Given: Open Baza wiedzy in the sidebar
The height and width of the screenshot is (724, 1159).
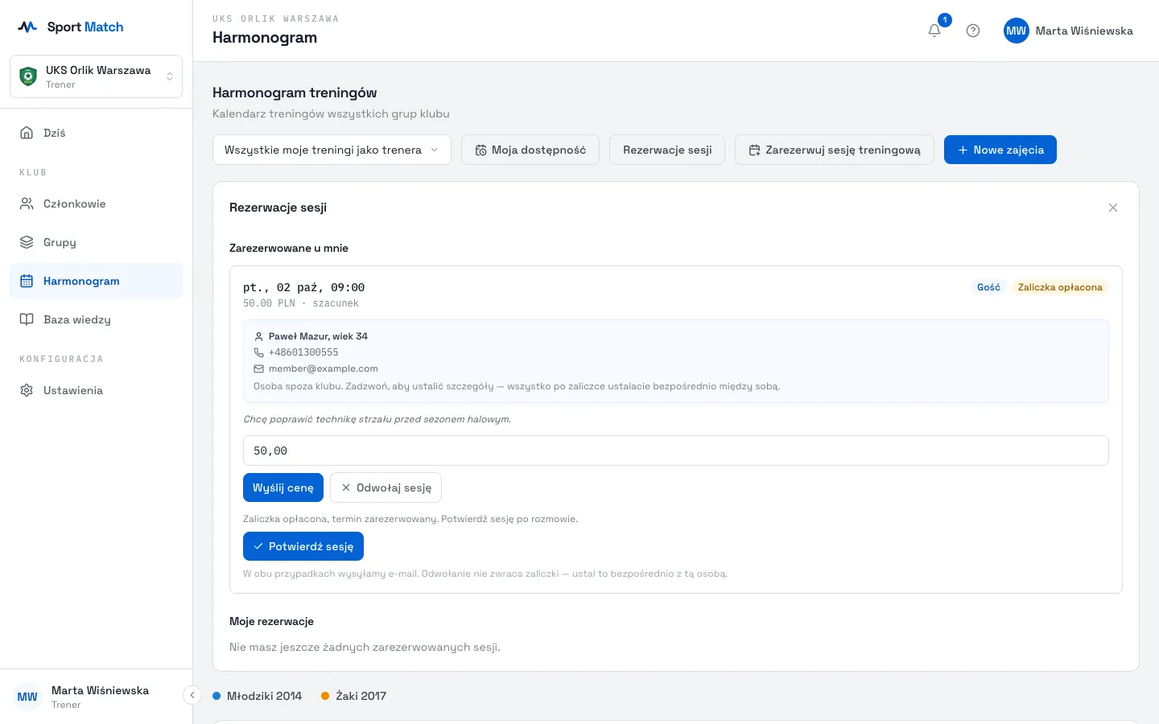Looking at the screenshot, I should click(97, 319).
